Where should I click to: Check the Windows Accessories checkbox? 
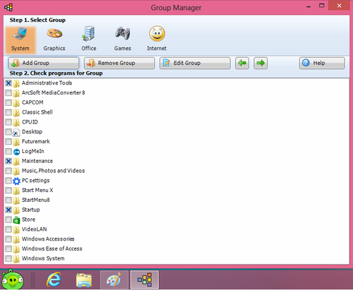[8, 239]
